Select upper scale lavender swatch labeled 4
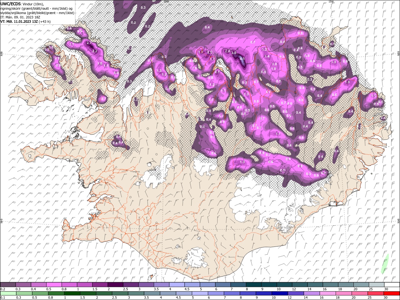 pos(177,285)
